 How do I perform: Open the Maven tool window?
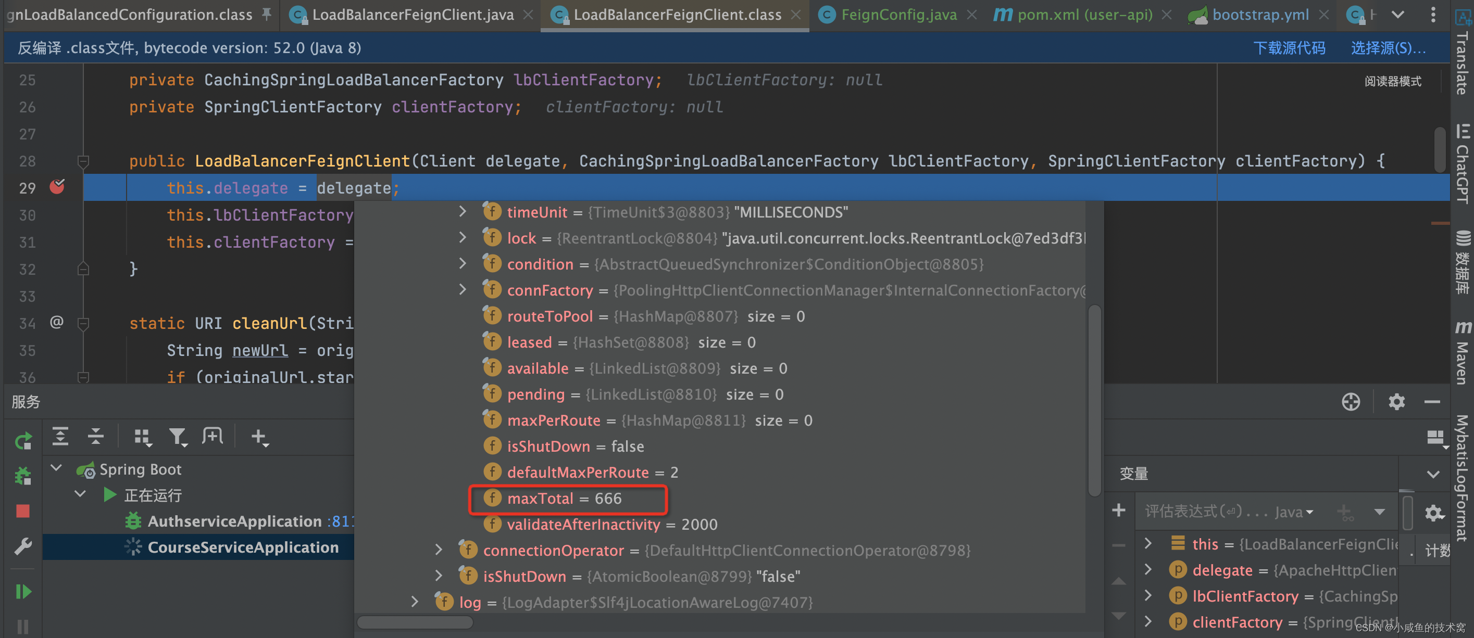click(x=1463, y=352)
